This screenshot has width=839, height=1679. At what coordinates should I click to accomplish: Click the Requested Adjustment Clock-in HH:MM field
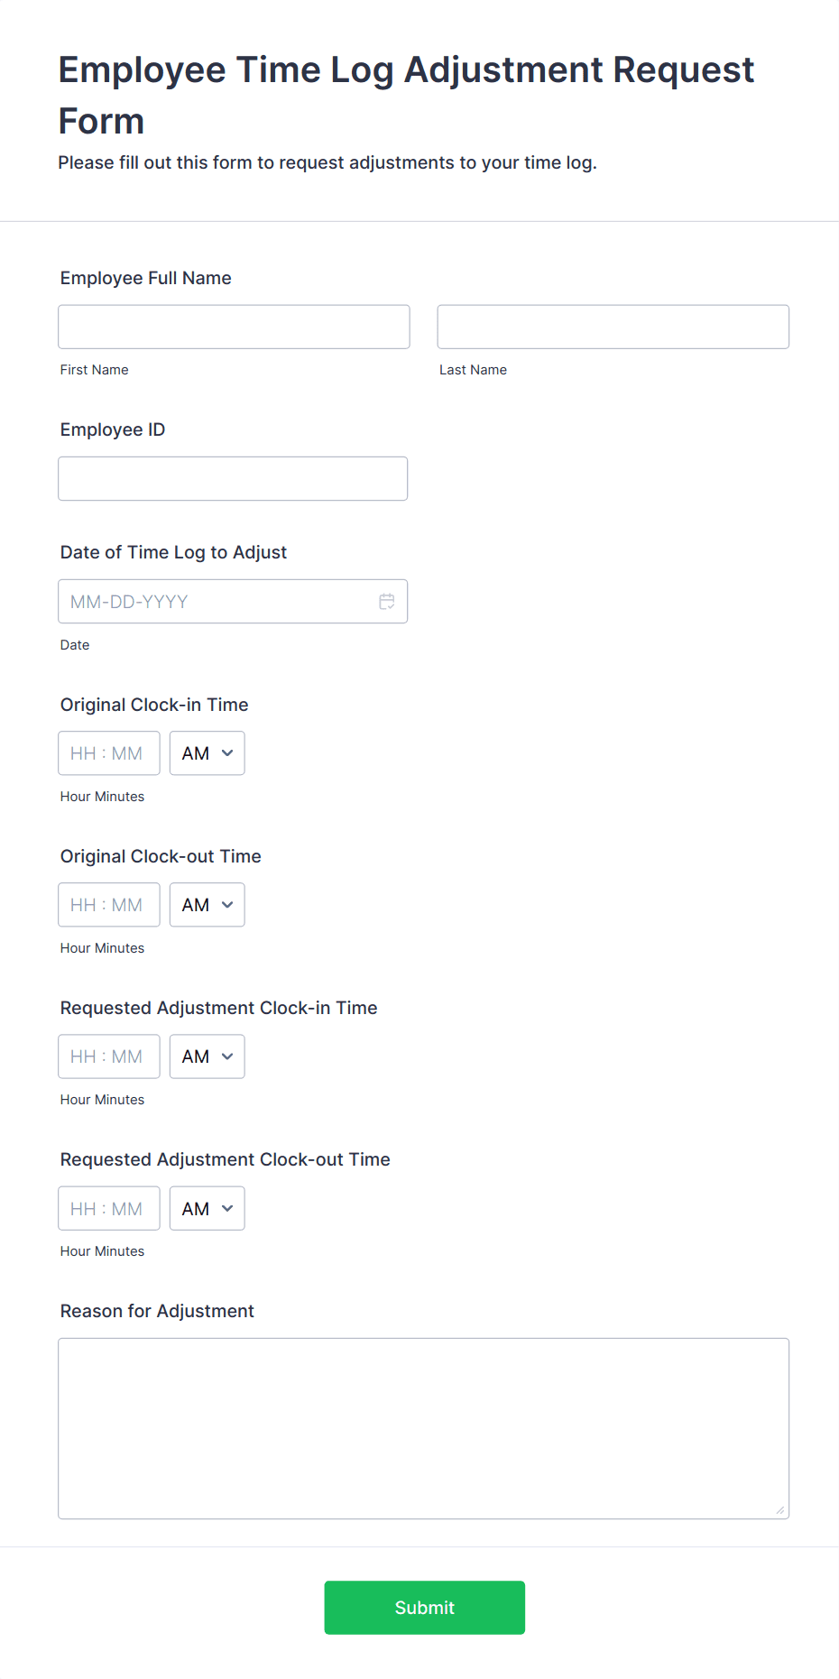108,1056
